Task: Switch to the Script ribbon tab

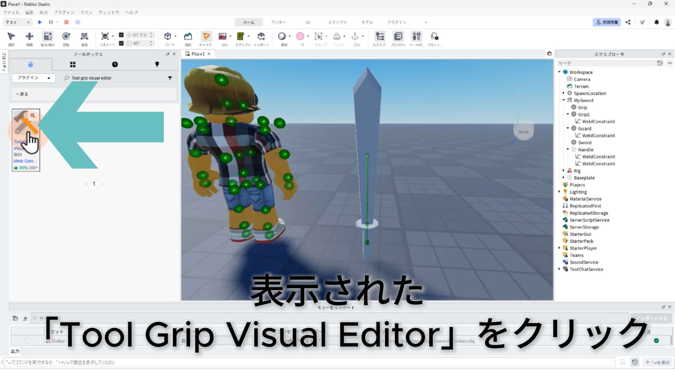Action: click(x=337, y=22)
